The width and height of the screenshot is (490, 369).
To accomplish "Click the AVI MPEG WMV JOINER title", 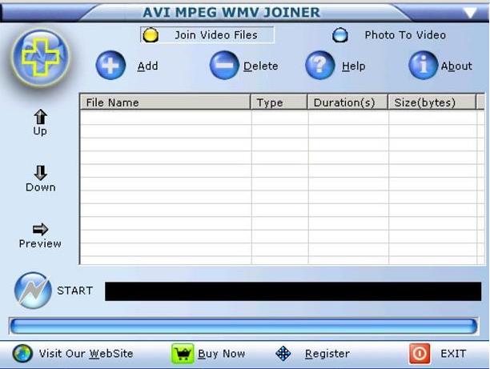I will click(231, 13).
